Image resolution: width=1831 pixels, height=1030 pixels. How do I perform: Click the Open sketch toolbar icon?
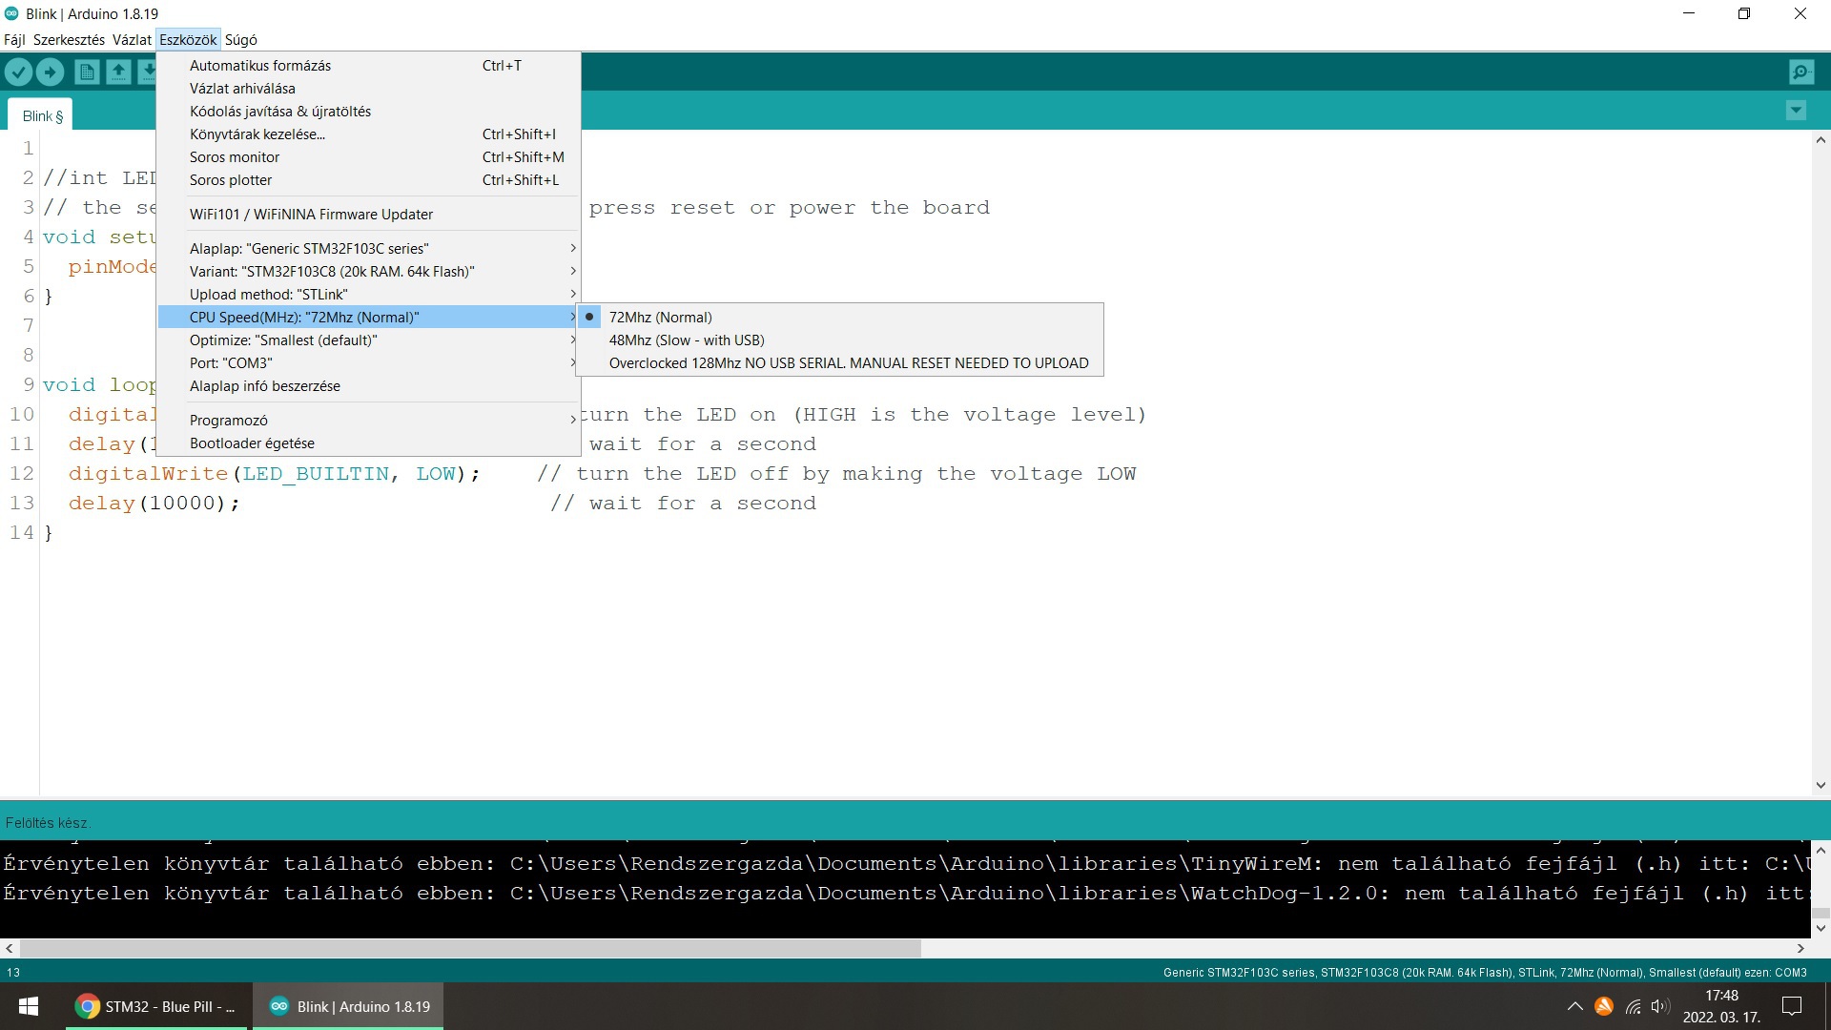pos(118,72)
